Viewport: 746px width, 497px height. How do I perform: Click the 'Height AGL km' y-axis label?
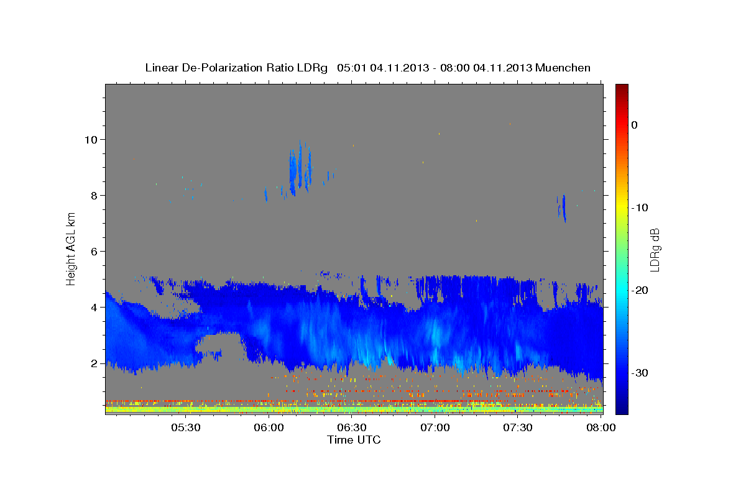(x=71, y=248)
